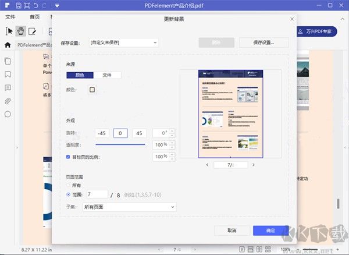Image resolution: width=349 pixels, height=255 pixels.
Task: Click the 取消 cancel button
Action: (232, 231)
